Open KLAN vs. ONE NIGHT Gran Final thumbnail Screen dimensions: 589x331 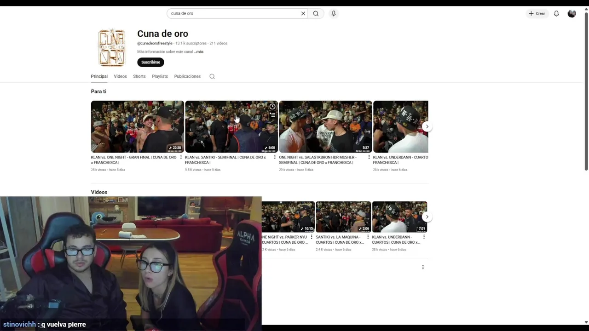pos(137,126)
